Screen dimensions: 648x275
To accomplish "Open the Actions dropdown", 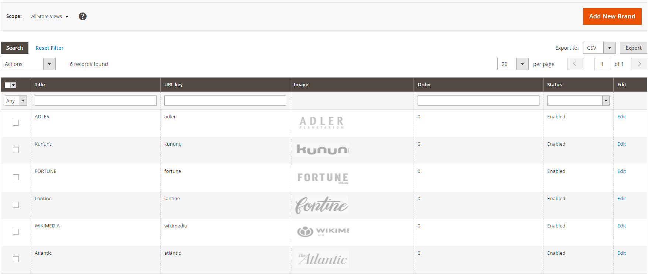I will click(28, 64).
